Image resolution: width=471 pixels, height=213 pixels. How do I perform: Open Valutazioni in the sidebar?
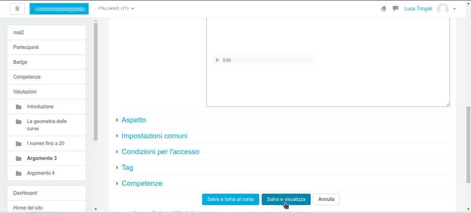pos(46,91)
